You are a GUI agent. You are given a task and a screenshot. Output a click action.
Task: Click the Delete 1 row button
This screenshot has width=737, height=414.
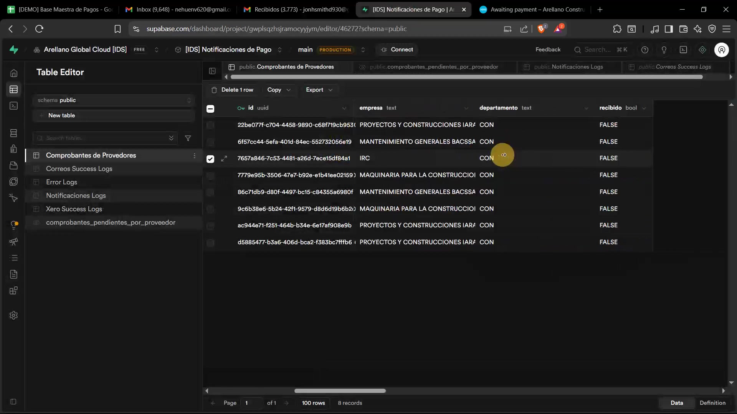pyautogui.click(x=233, y=90)
